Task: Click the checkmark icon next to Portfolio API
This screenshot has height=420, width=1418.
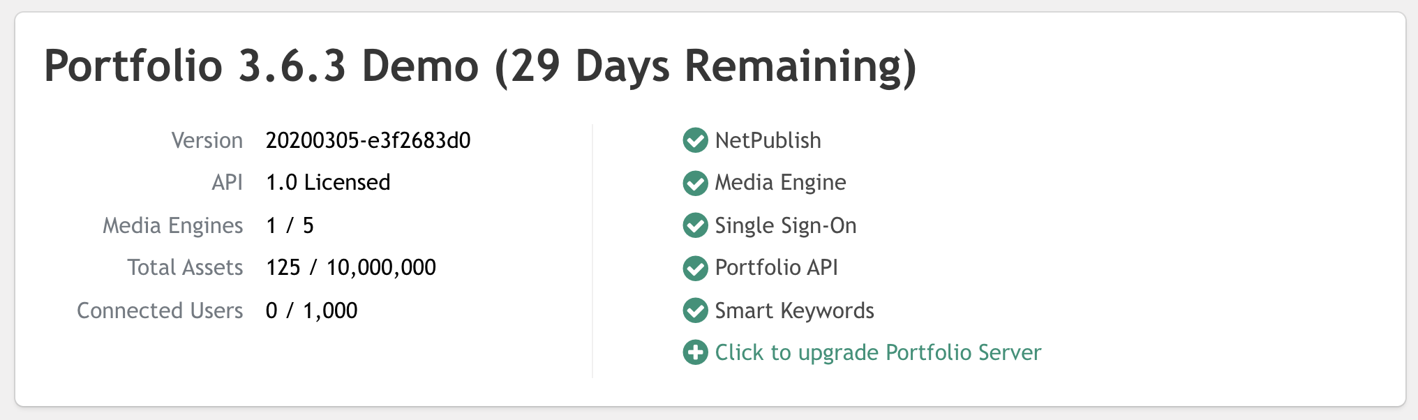Action: [695, 269]
